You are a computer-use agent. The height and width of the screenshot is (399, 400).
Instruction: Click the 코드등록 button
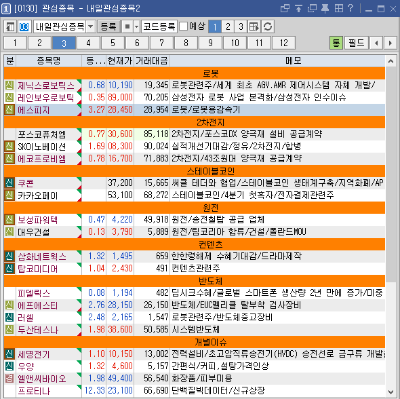159,26
